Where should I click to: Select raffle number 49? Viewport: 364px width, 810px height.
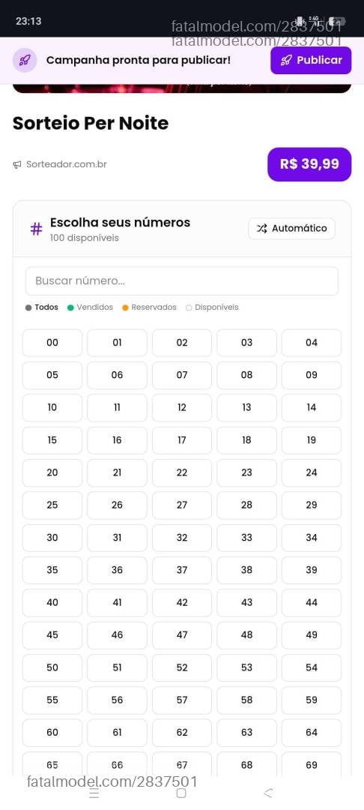[312, 635]
